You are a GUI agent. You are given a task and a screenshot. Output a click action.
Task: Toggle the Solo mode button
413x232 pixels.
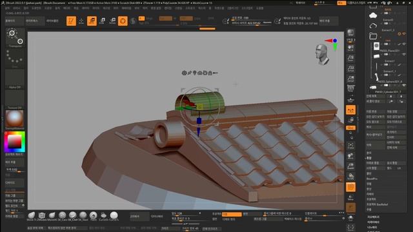(350, 218)
